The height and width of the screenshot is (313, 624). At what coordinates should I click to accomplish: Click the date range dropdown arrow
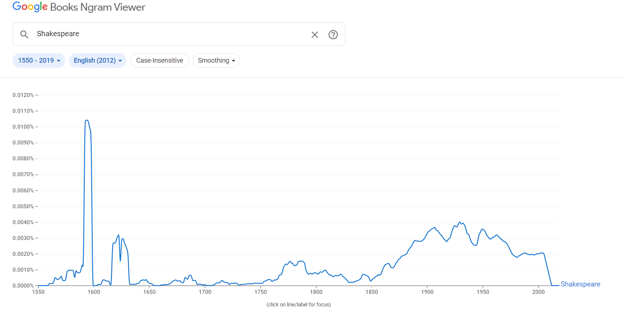[59, 61]
